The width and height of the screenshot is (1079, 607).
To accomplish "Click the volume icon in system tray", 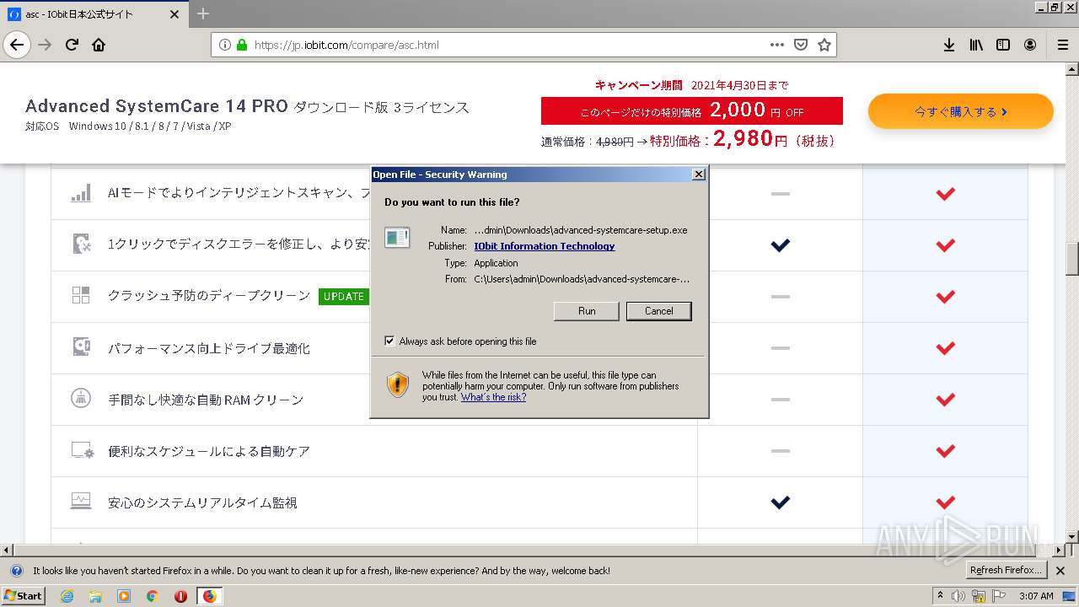I will coord(958,596).
